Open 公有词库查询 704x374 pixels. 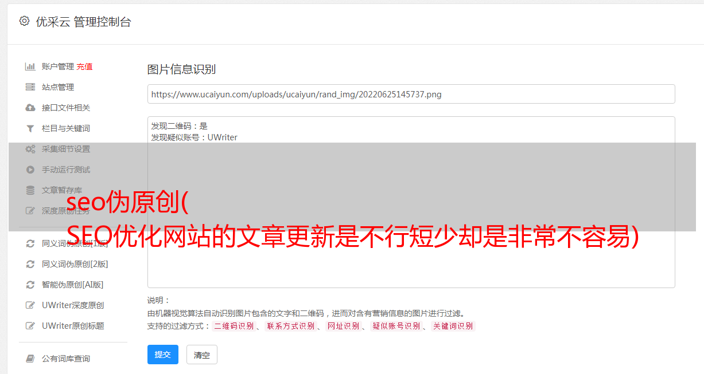66,359
